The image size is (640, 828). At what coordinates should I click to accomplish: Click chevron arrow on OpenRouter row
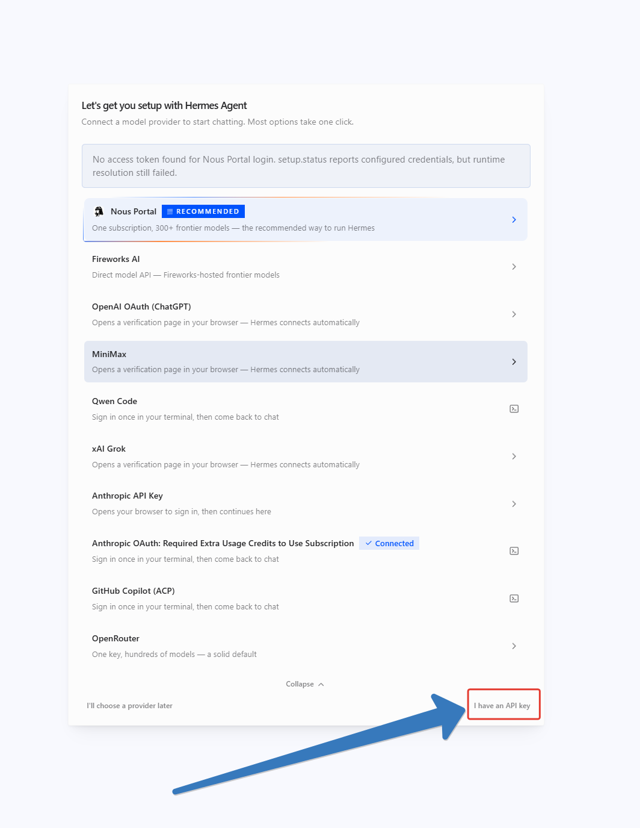click(514, 646)
